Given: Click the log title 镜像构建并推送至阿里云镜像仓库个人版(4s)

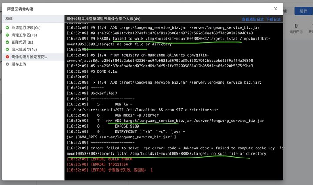Looking at the screenshot, I should pos(103,19).
